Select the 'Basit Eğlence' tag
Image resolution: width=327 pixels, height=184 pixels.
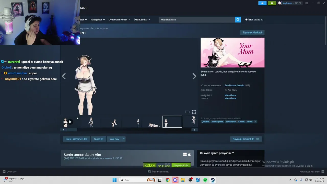217,122
